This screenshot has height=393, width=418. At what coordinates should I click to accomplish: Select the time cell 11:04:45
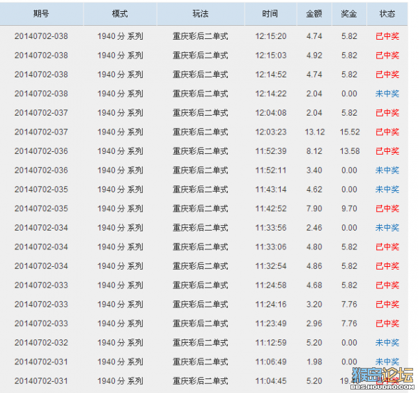point(271,381)
